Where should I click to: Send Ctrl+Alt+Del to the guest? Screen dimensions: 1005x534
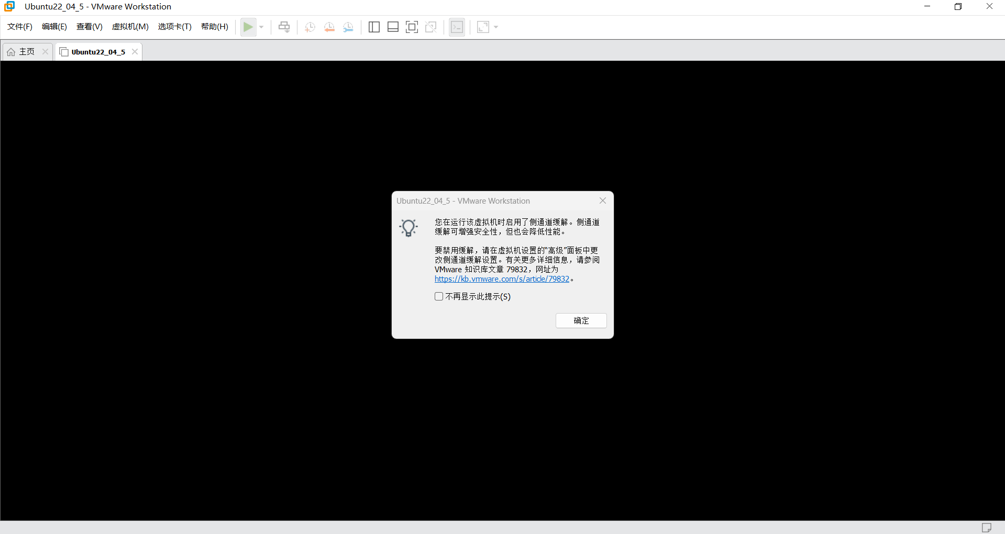coord(283,27)
